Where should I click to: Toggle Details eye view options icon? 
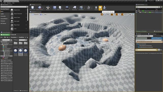pos(161,50)
